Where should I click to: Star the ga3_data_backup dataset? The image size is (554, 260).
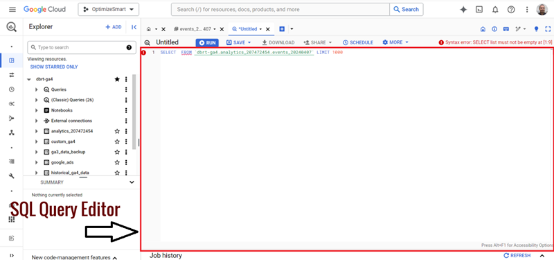pyautogui.click(x=117, y=152)
